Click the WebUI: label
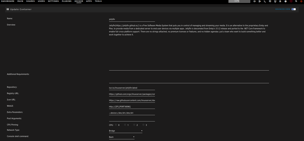 click(x=10, y=106)
